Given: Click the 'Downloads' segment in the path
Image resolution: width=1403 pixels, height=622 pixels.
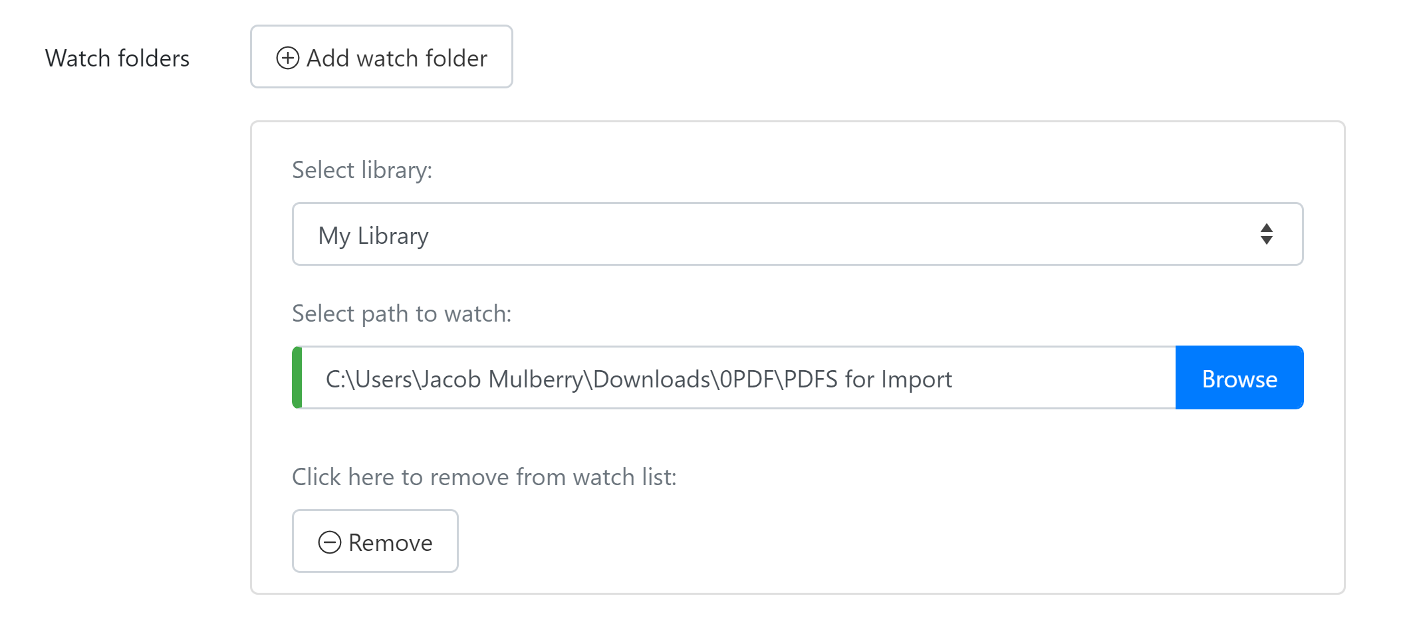Looking at the screenshot, I should point(651,379).
